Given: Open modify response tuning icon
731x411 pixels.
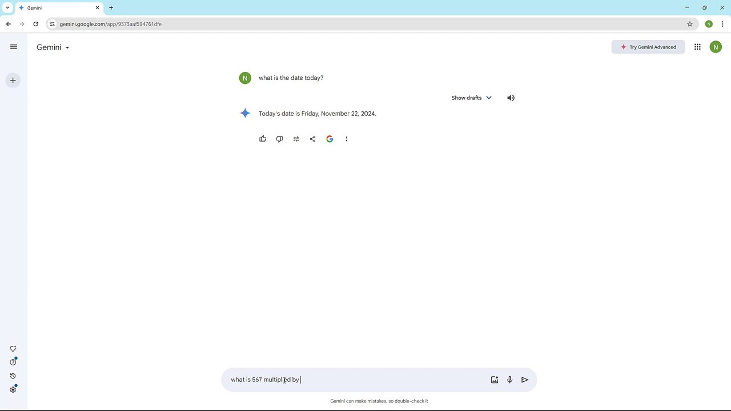Looking at the screenshot, I should point(296,139).
